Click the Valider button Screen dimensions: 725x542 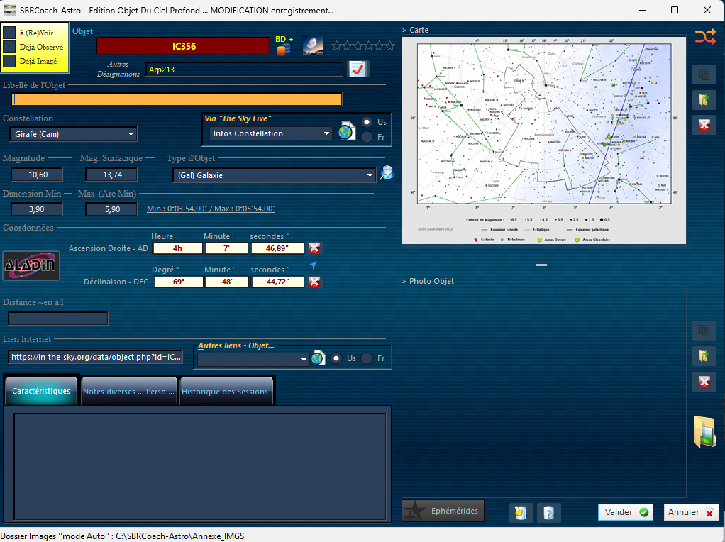[x=626, y=512]
